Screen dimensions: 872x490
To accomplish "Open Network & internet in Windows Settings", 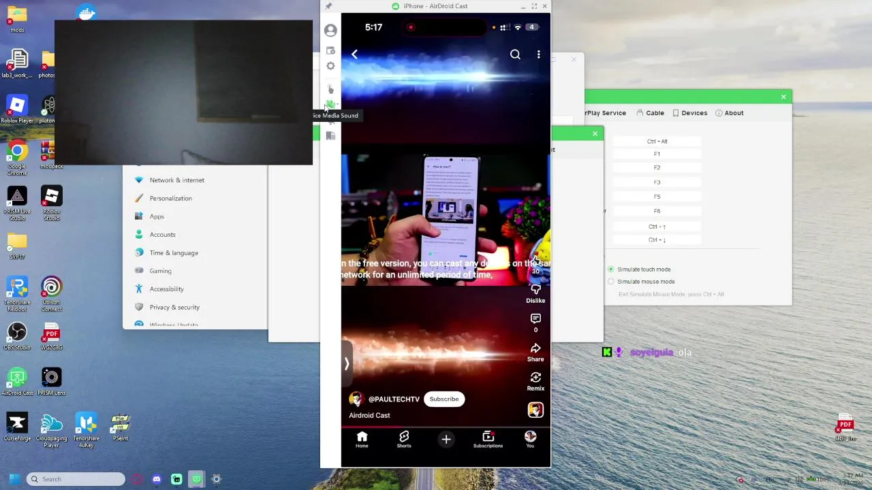I will pos(170,180).
